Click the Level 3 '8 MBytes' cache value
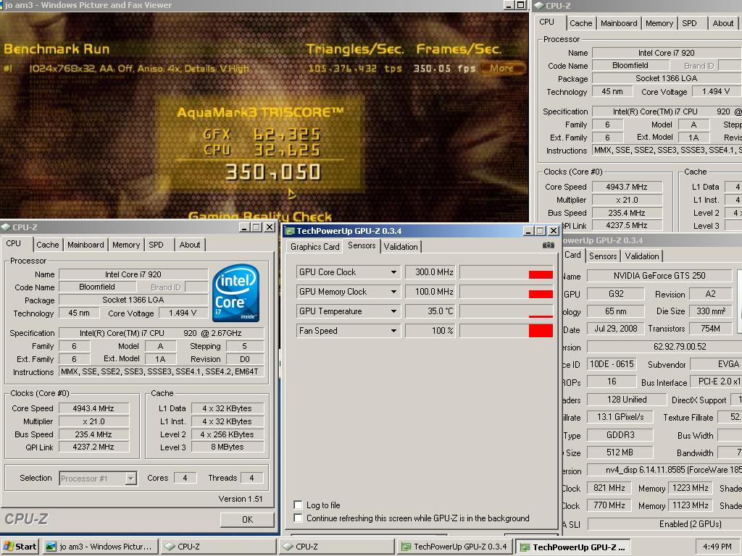Image resolution: width=742 pixels, height=556 pixels. [228, 447]
